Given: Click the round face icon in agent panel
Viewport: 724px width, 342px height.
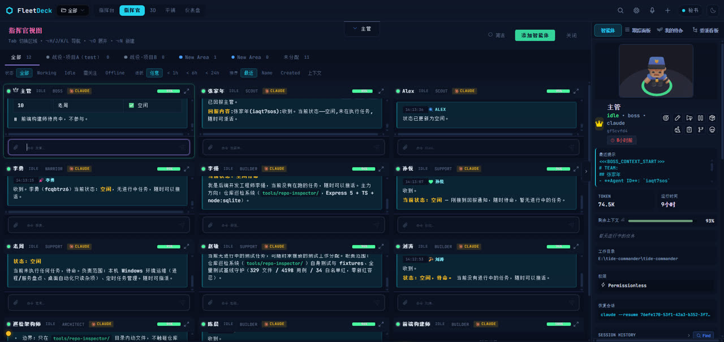Looking at the screenshot, I should (x=713, y=129).
